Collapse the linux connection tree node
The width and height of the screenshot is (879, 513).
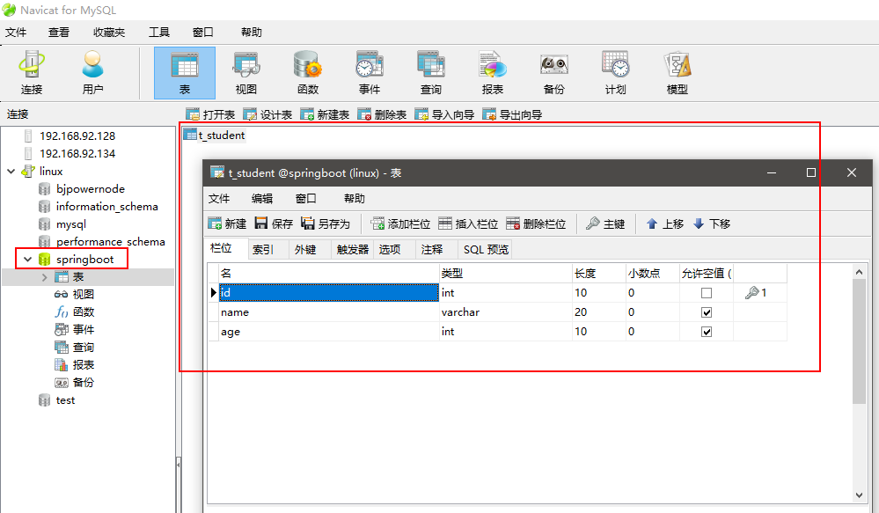point(11,172)
